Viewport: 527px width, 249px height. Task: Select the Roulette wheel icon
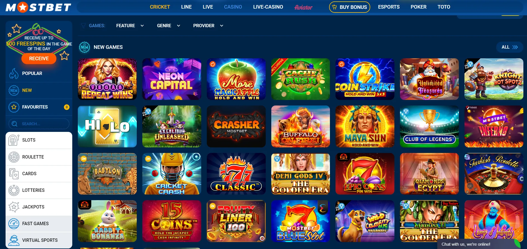pyautogui.click(x=14, y=157)
